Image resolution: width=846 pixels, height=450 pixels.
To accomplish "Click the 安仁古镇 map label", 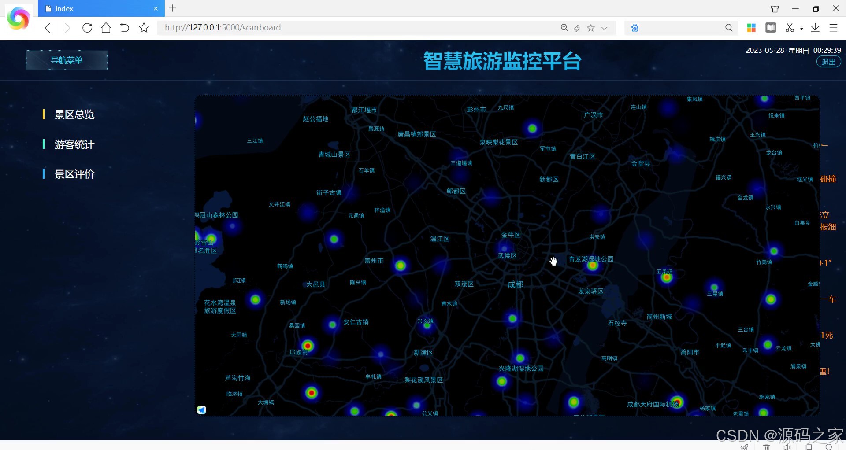I will [356, 322].
